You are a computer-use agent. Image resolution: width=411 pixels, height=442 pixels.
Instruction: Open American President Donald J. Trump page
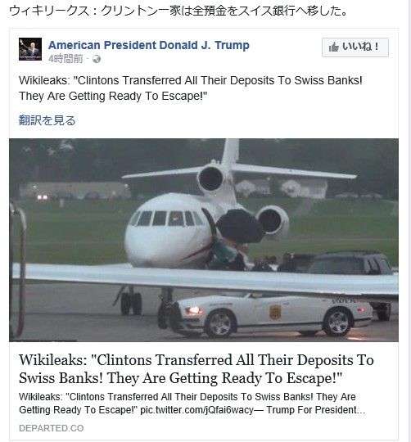(148, 45)
